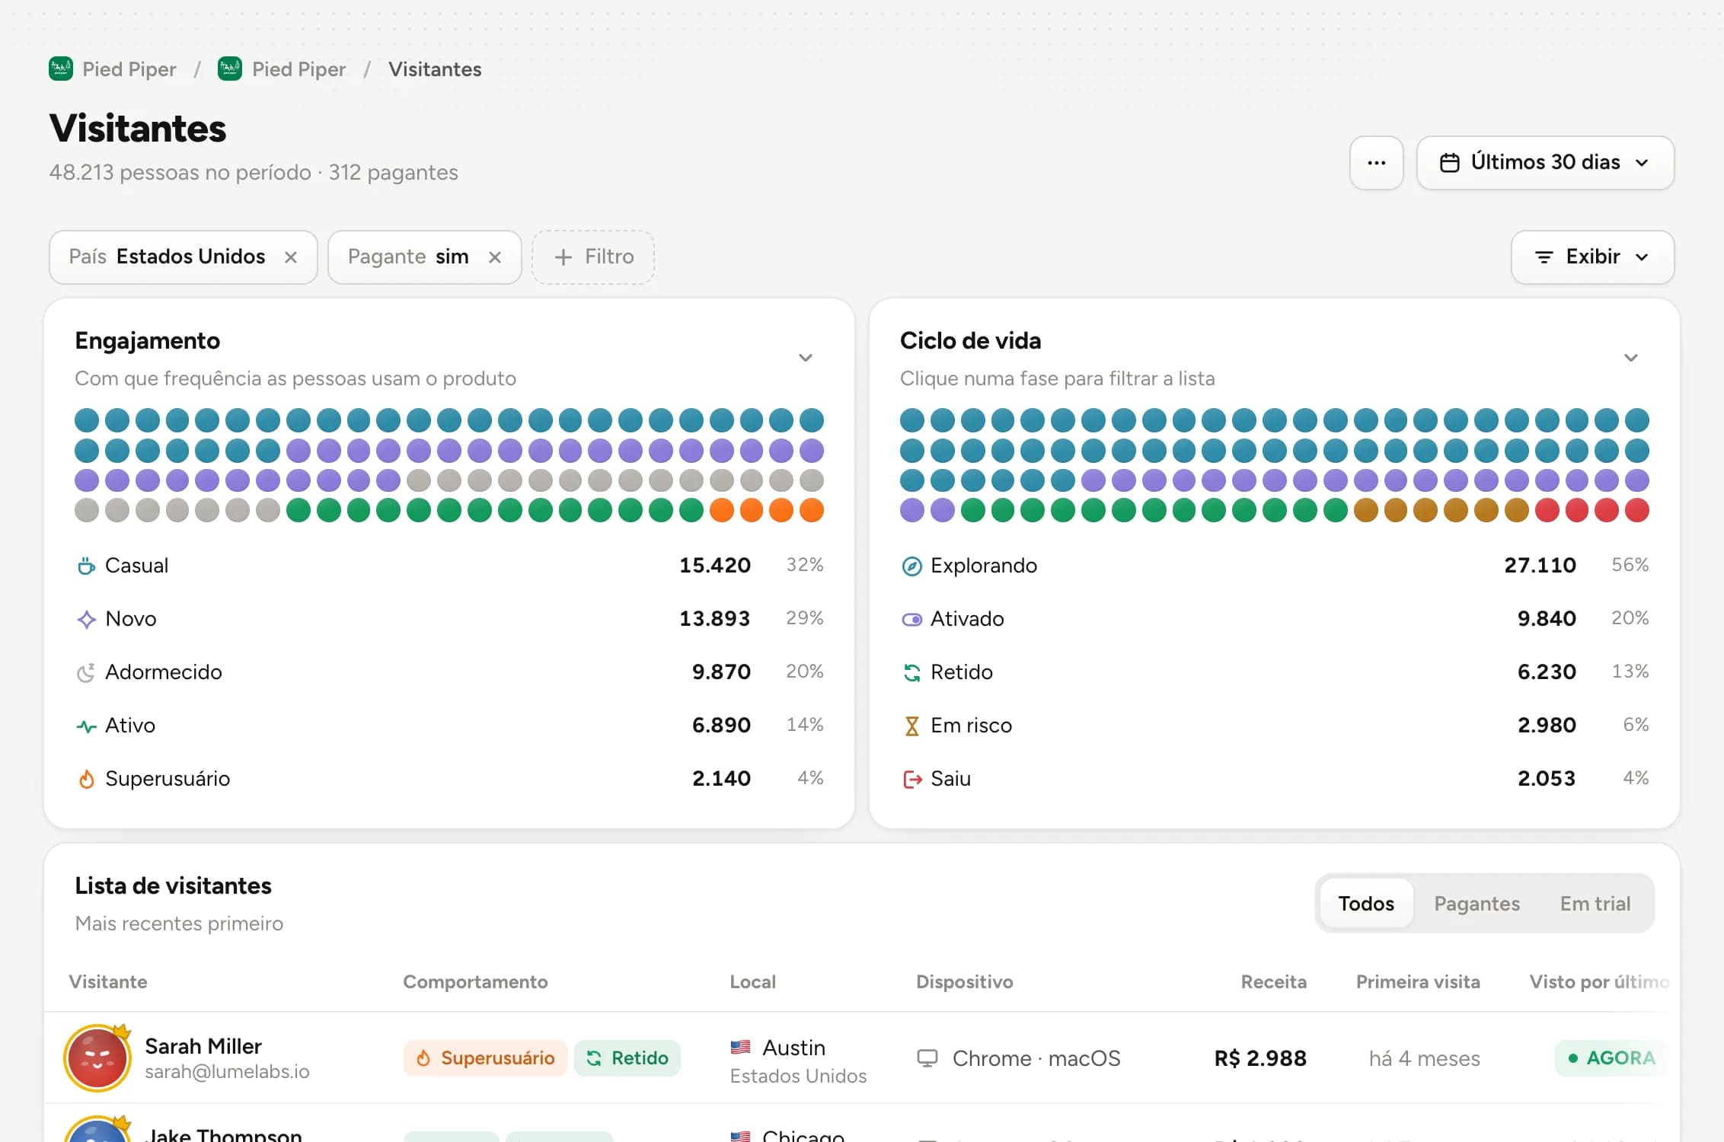Click the Ativo pulse icon
The width and height of the screenshot is (1724, 1142).
pyautogui.click(x=86, y=726)
